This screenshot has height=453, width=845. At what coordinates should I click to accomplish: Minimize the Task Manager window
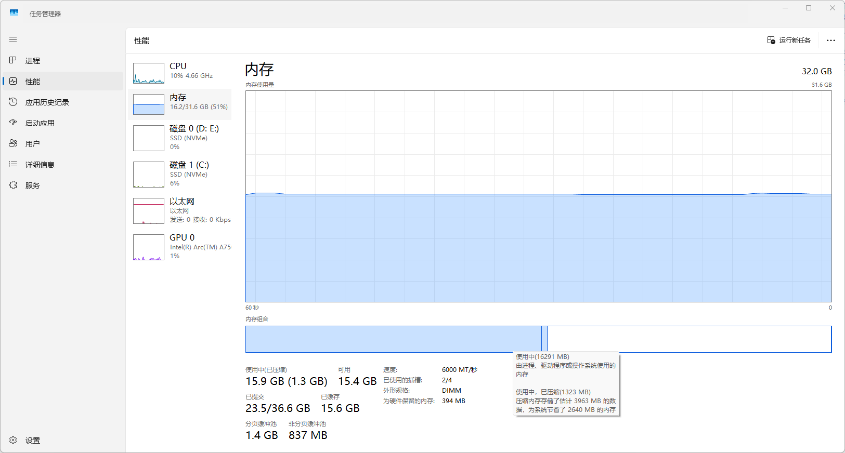tap(785, 8)
